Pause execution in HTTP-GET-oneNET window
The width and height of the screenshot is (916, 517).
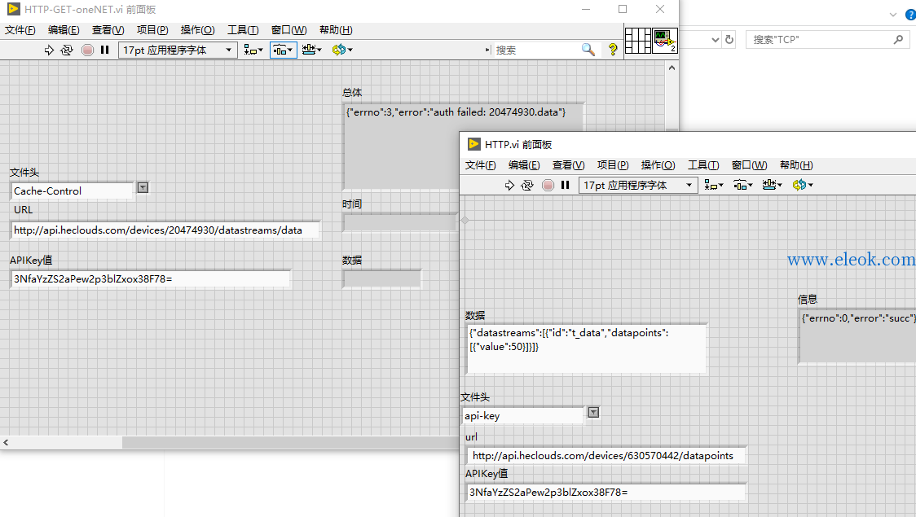(104, 50)
